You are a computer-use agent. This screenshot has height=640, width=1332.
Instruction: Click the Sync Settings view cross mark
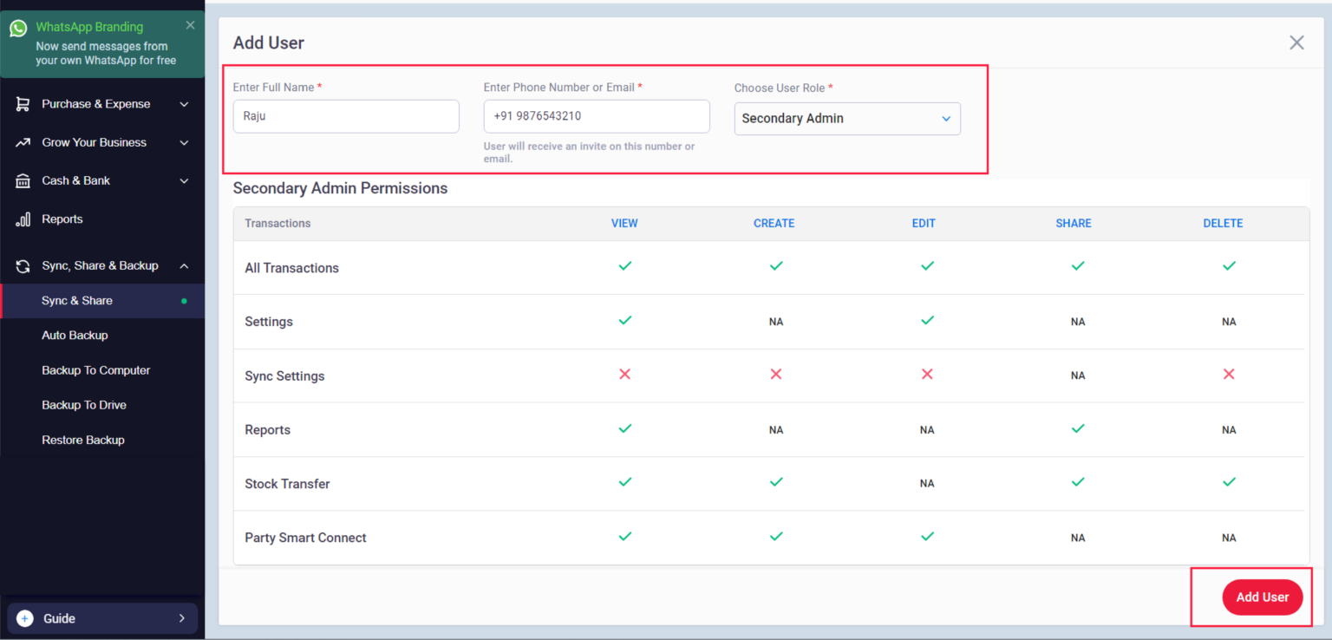coord(624,374)
